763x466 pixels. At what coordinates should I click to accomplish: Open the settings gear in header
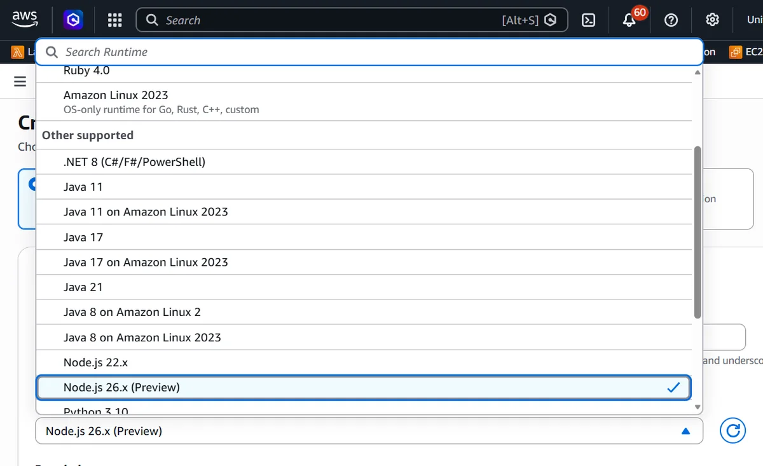(x=713, y=20)
